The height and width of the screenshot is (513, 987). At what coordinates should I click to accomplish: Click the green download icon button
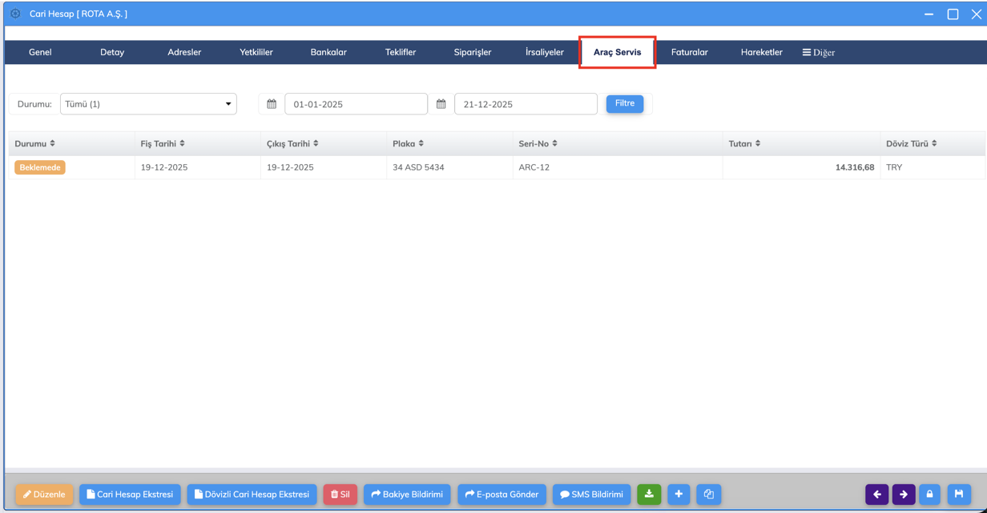(649, 495)
